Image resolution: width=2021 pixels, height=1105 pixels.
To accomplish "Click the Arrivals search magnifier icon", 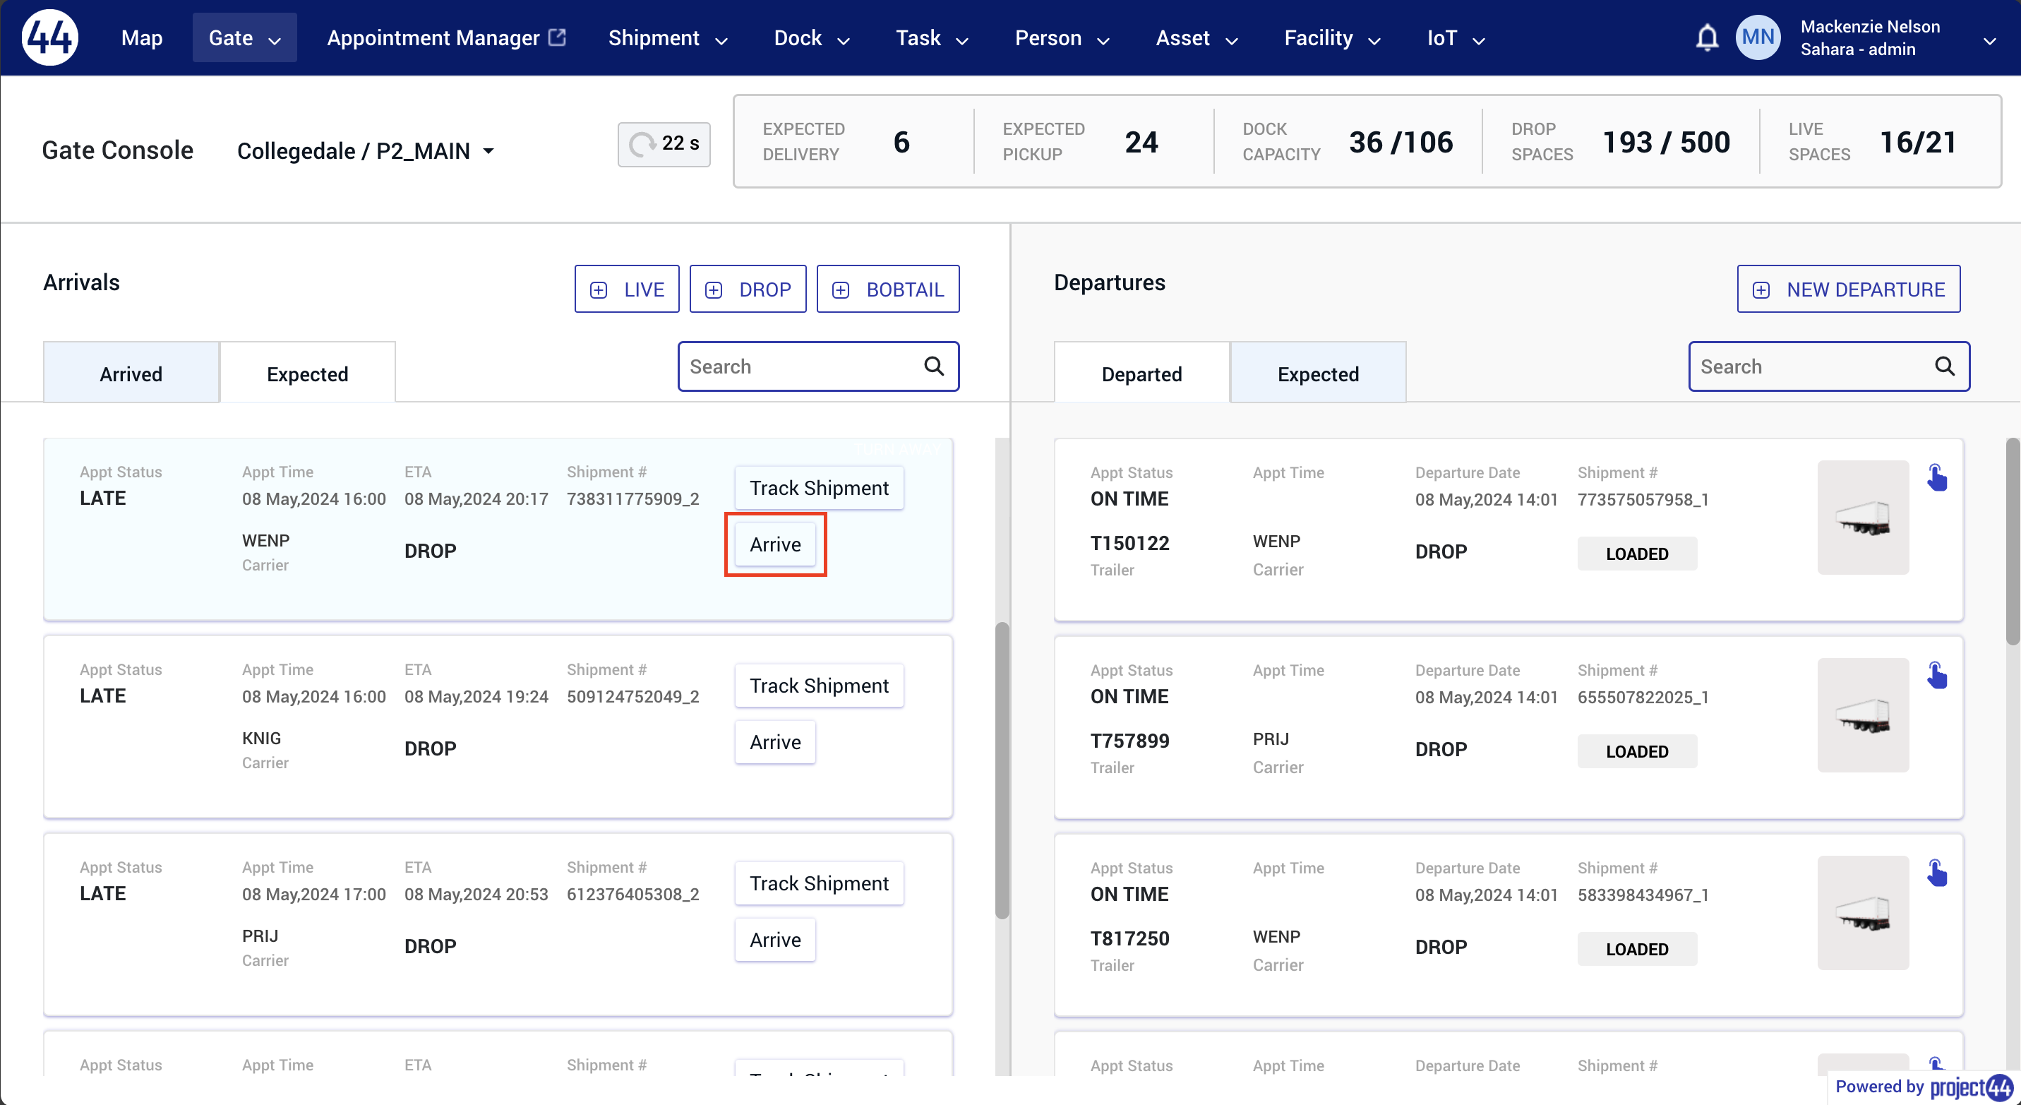I will (934, 366).
